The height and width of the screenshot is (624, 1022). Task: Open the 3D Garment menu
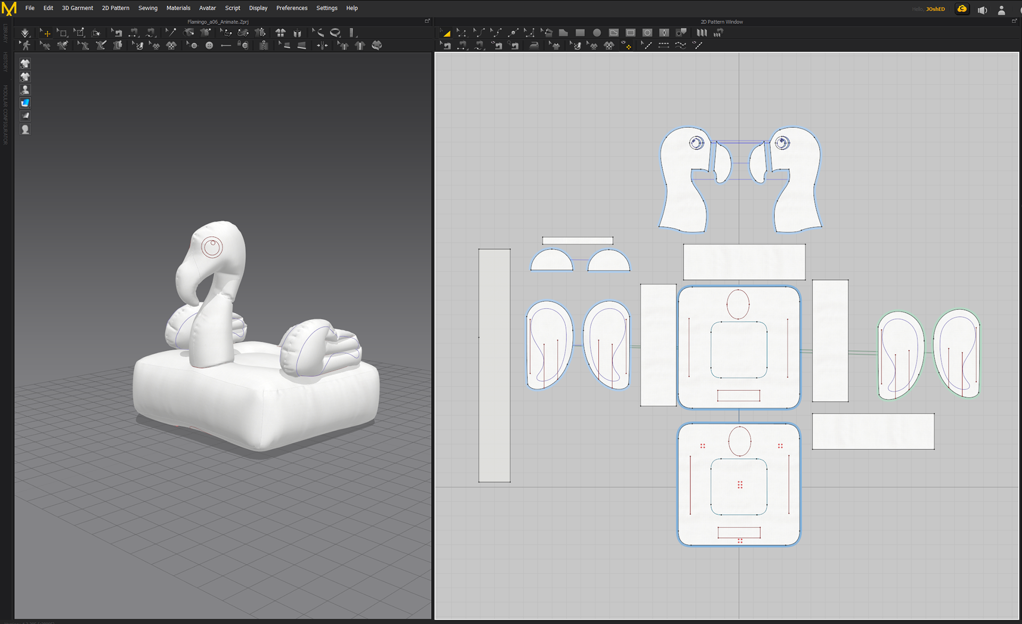[77, 8]
